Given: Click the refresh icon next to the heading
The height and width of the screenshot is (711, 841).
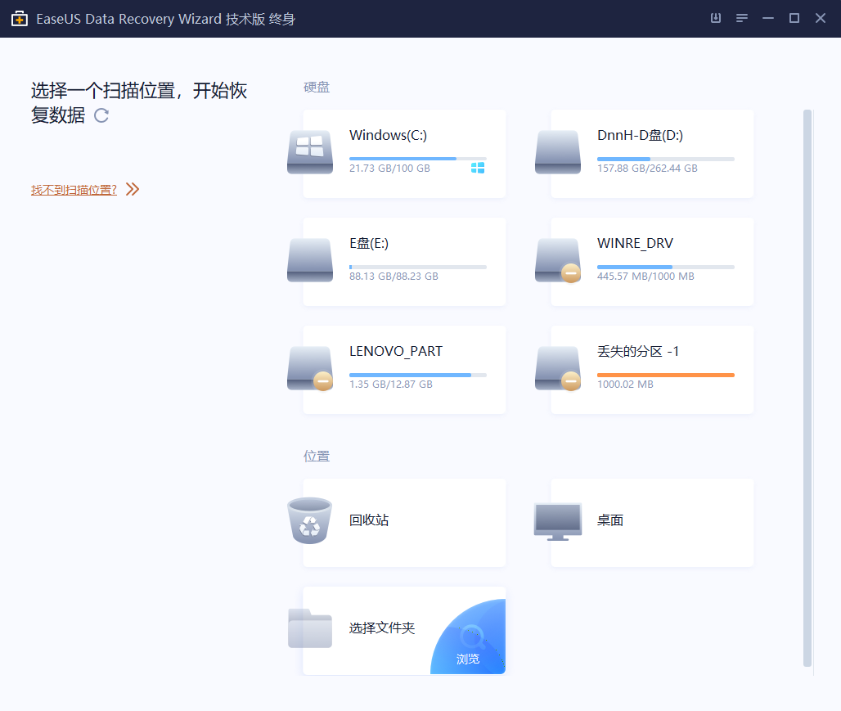Looking at the screenshot, I should pyautogui.click(x=101, y=115).
